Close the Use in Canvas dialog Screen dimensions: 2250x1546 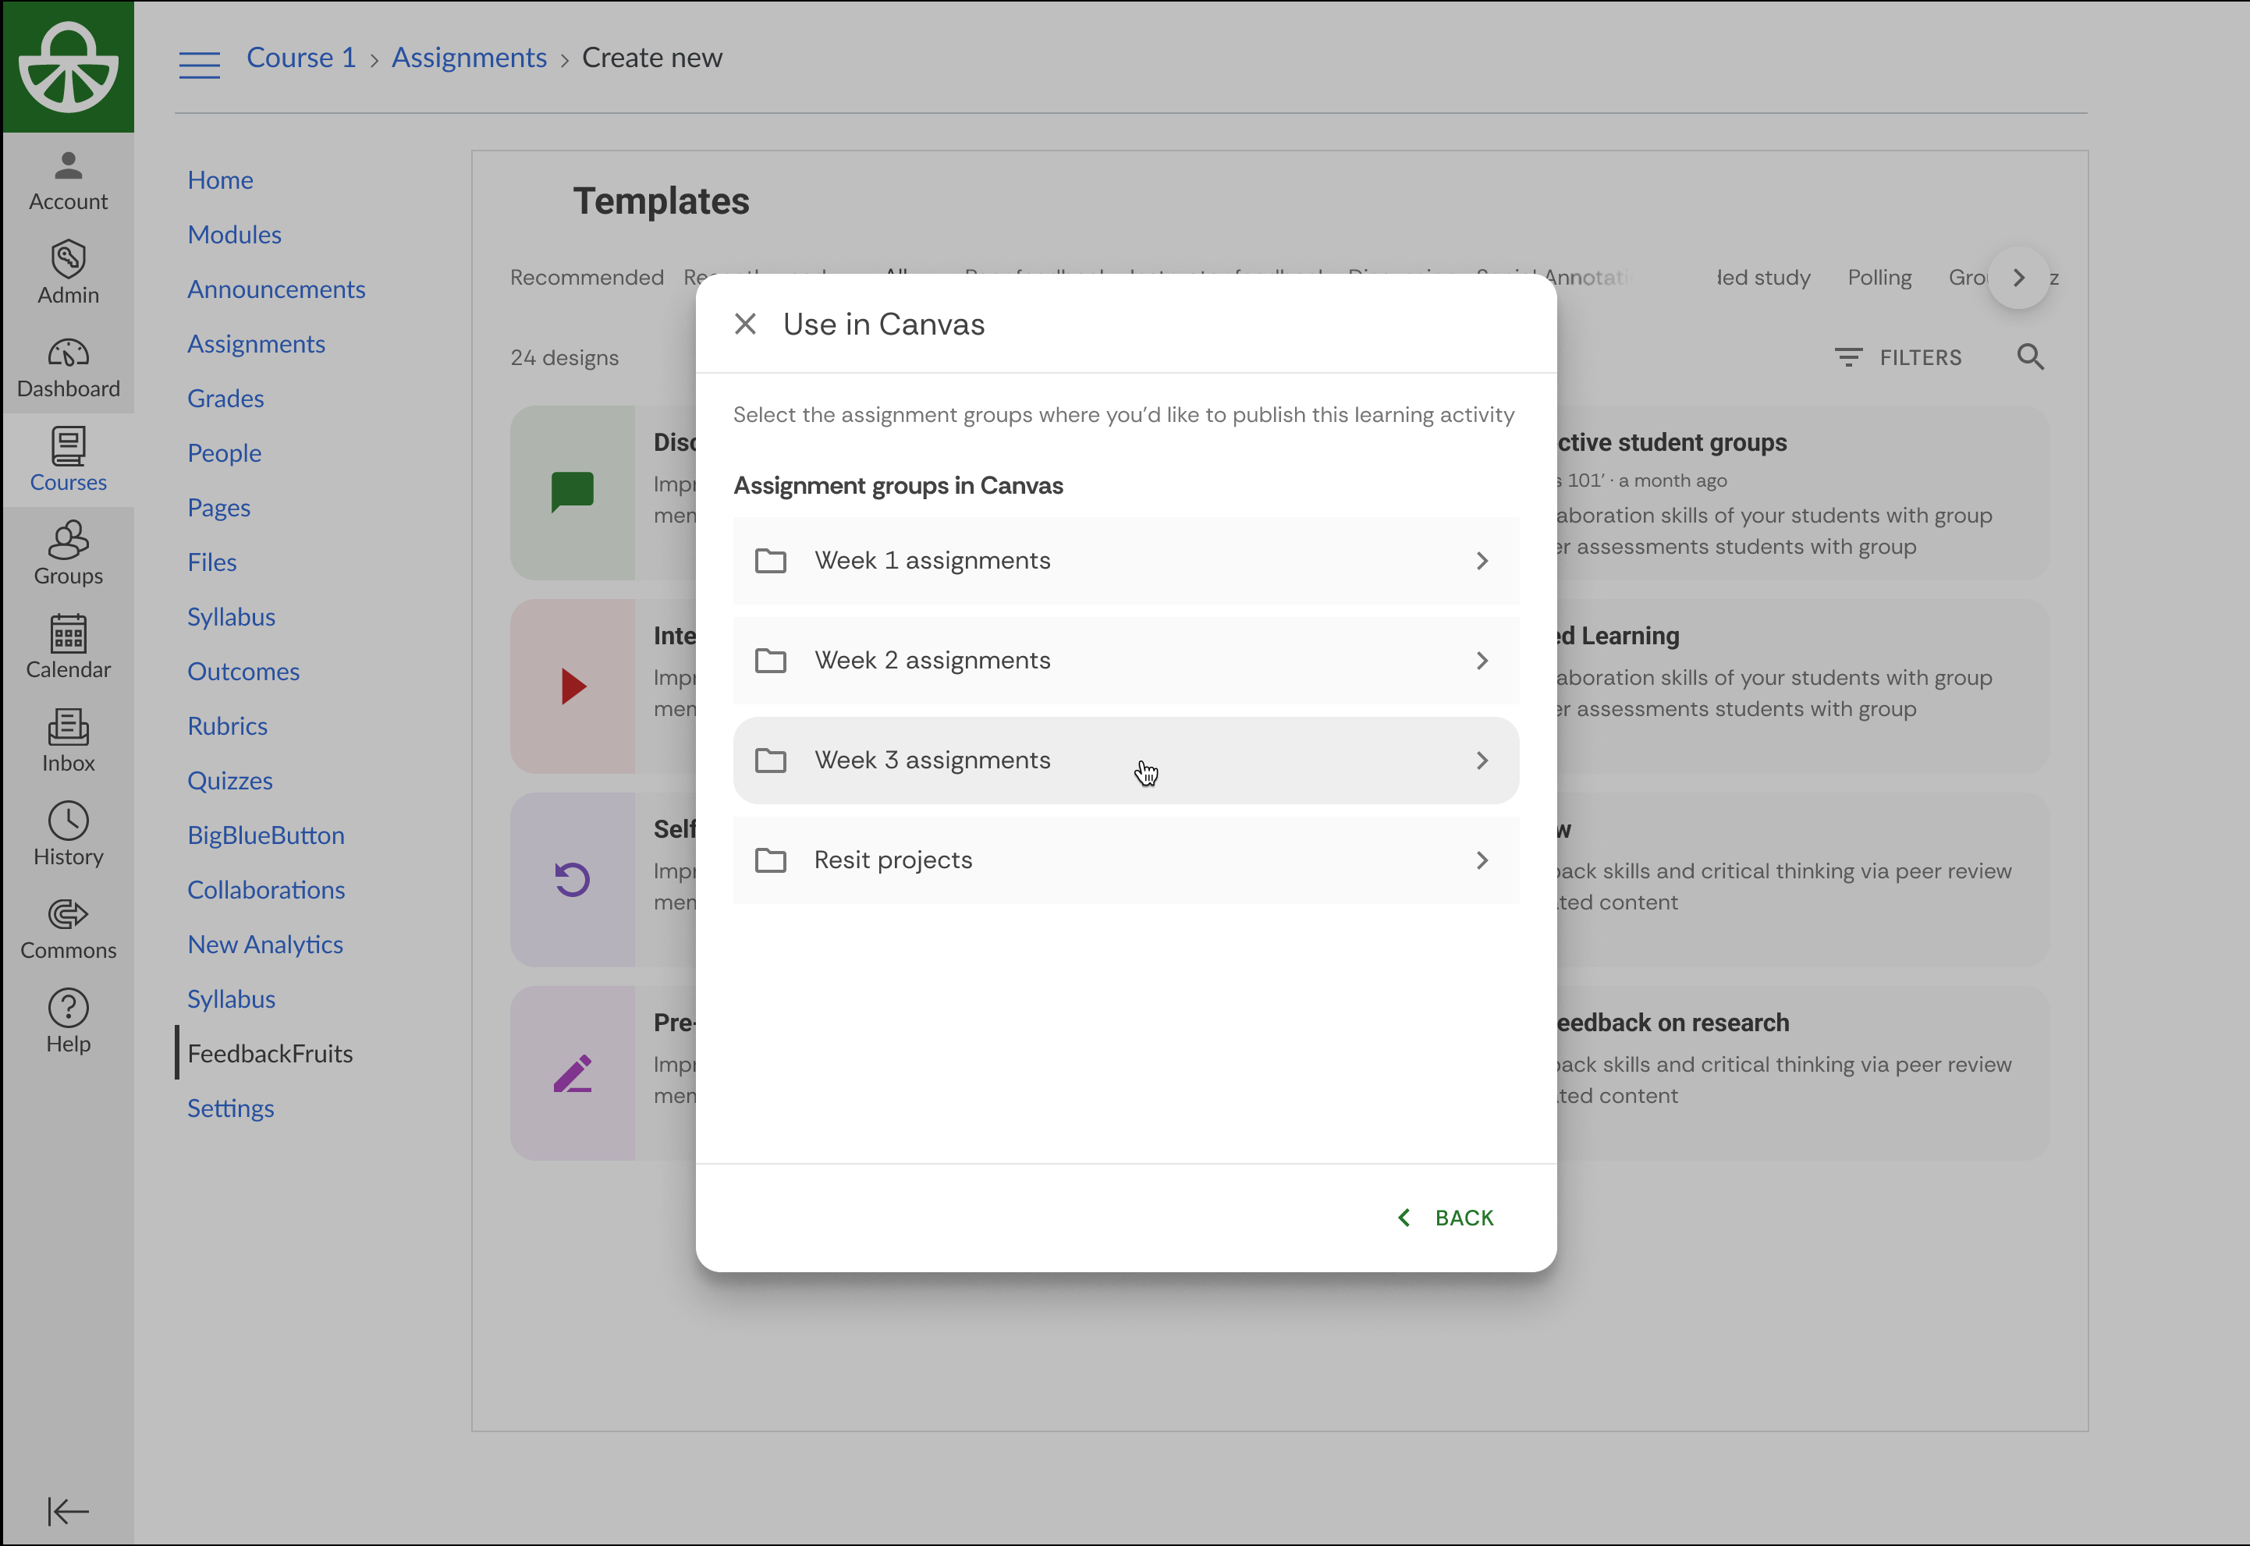[x=745, y=324]
